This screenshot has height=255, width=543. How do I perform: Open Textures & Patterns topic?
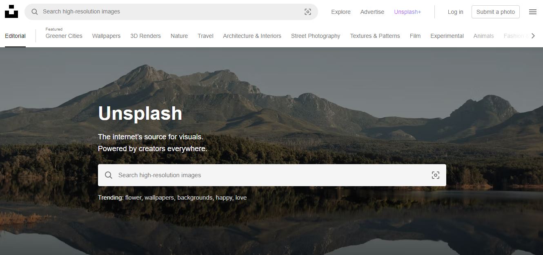(x=375, y=36)
